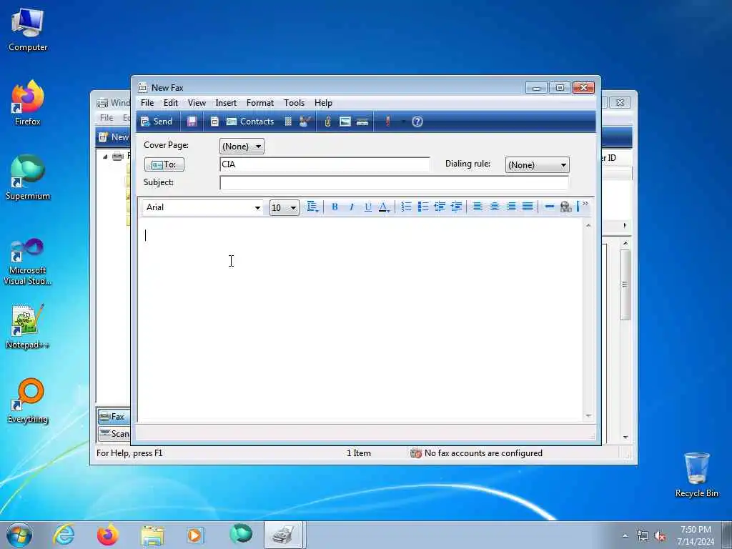Screen dimensions: 732x549
Task: Click the Send fax toolbar button
Action: (x=157, y=122)
